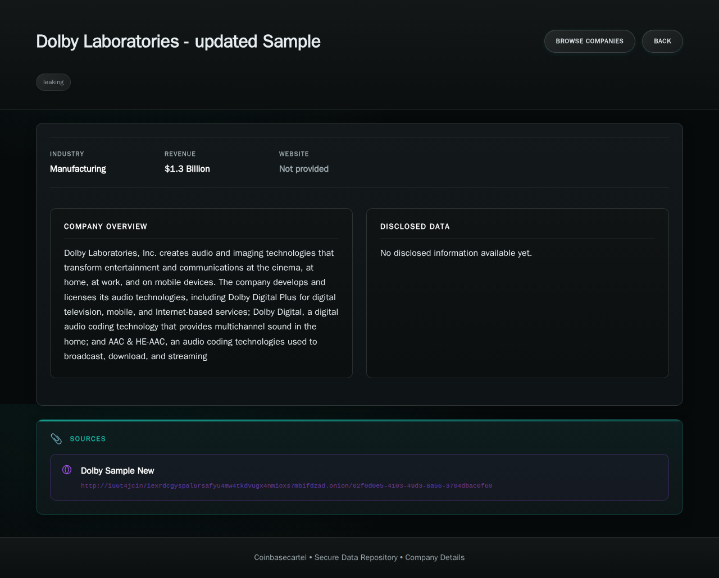Click the 'No disclosed information available yet' text
The height and width of the screenshot is (578, 719).
click(x=456, y=253)
